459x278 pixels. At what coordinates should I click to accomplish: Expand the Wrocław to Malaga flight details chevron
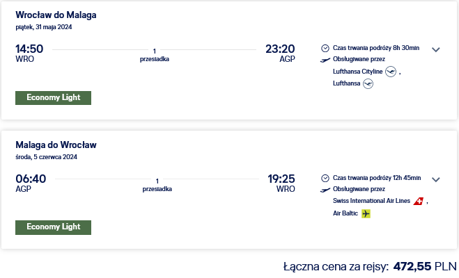coord(435,49)
